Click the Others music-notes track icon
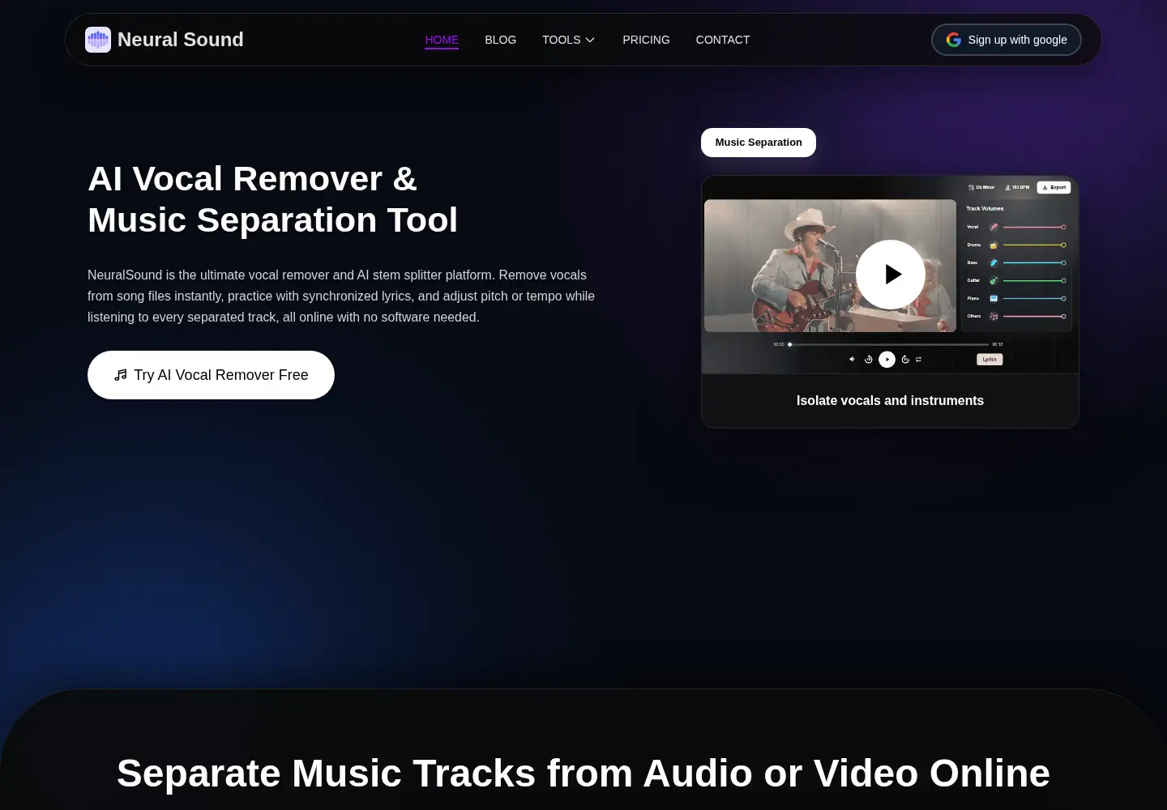This screenshot has width=1167, height=810. click(994, 316)
